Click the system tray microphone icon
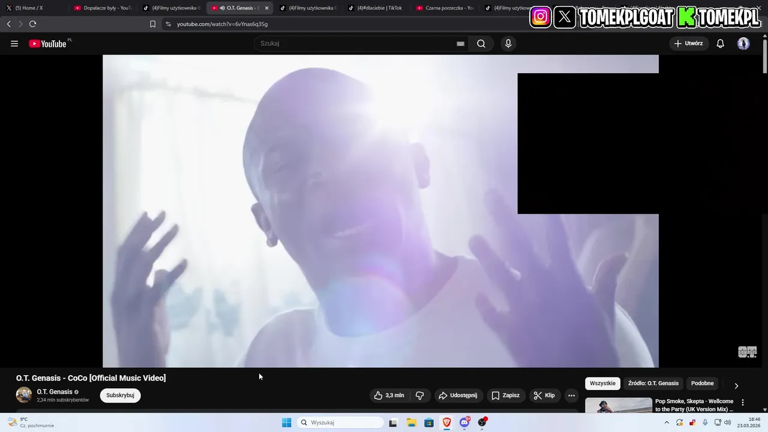 tap(705, 422)
